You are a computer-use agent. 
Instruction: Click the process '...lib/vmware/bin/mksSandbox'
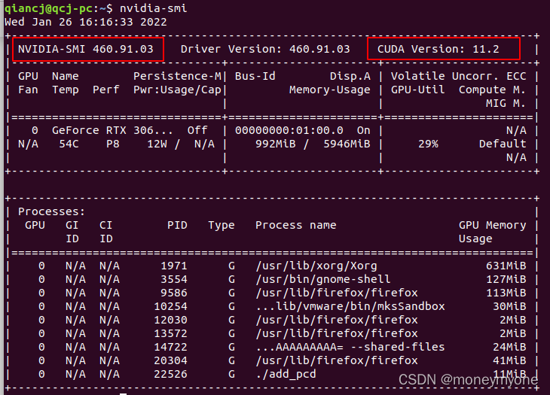[350, 306]
